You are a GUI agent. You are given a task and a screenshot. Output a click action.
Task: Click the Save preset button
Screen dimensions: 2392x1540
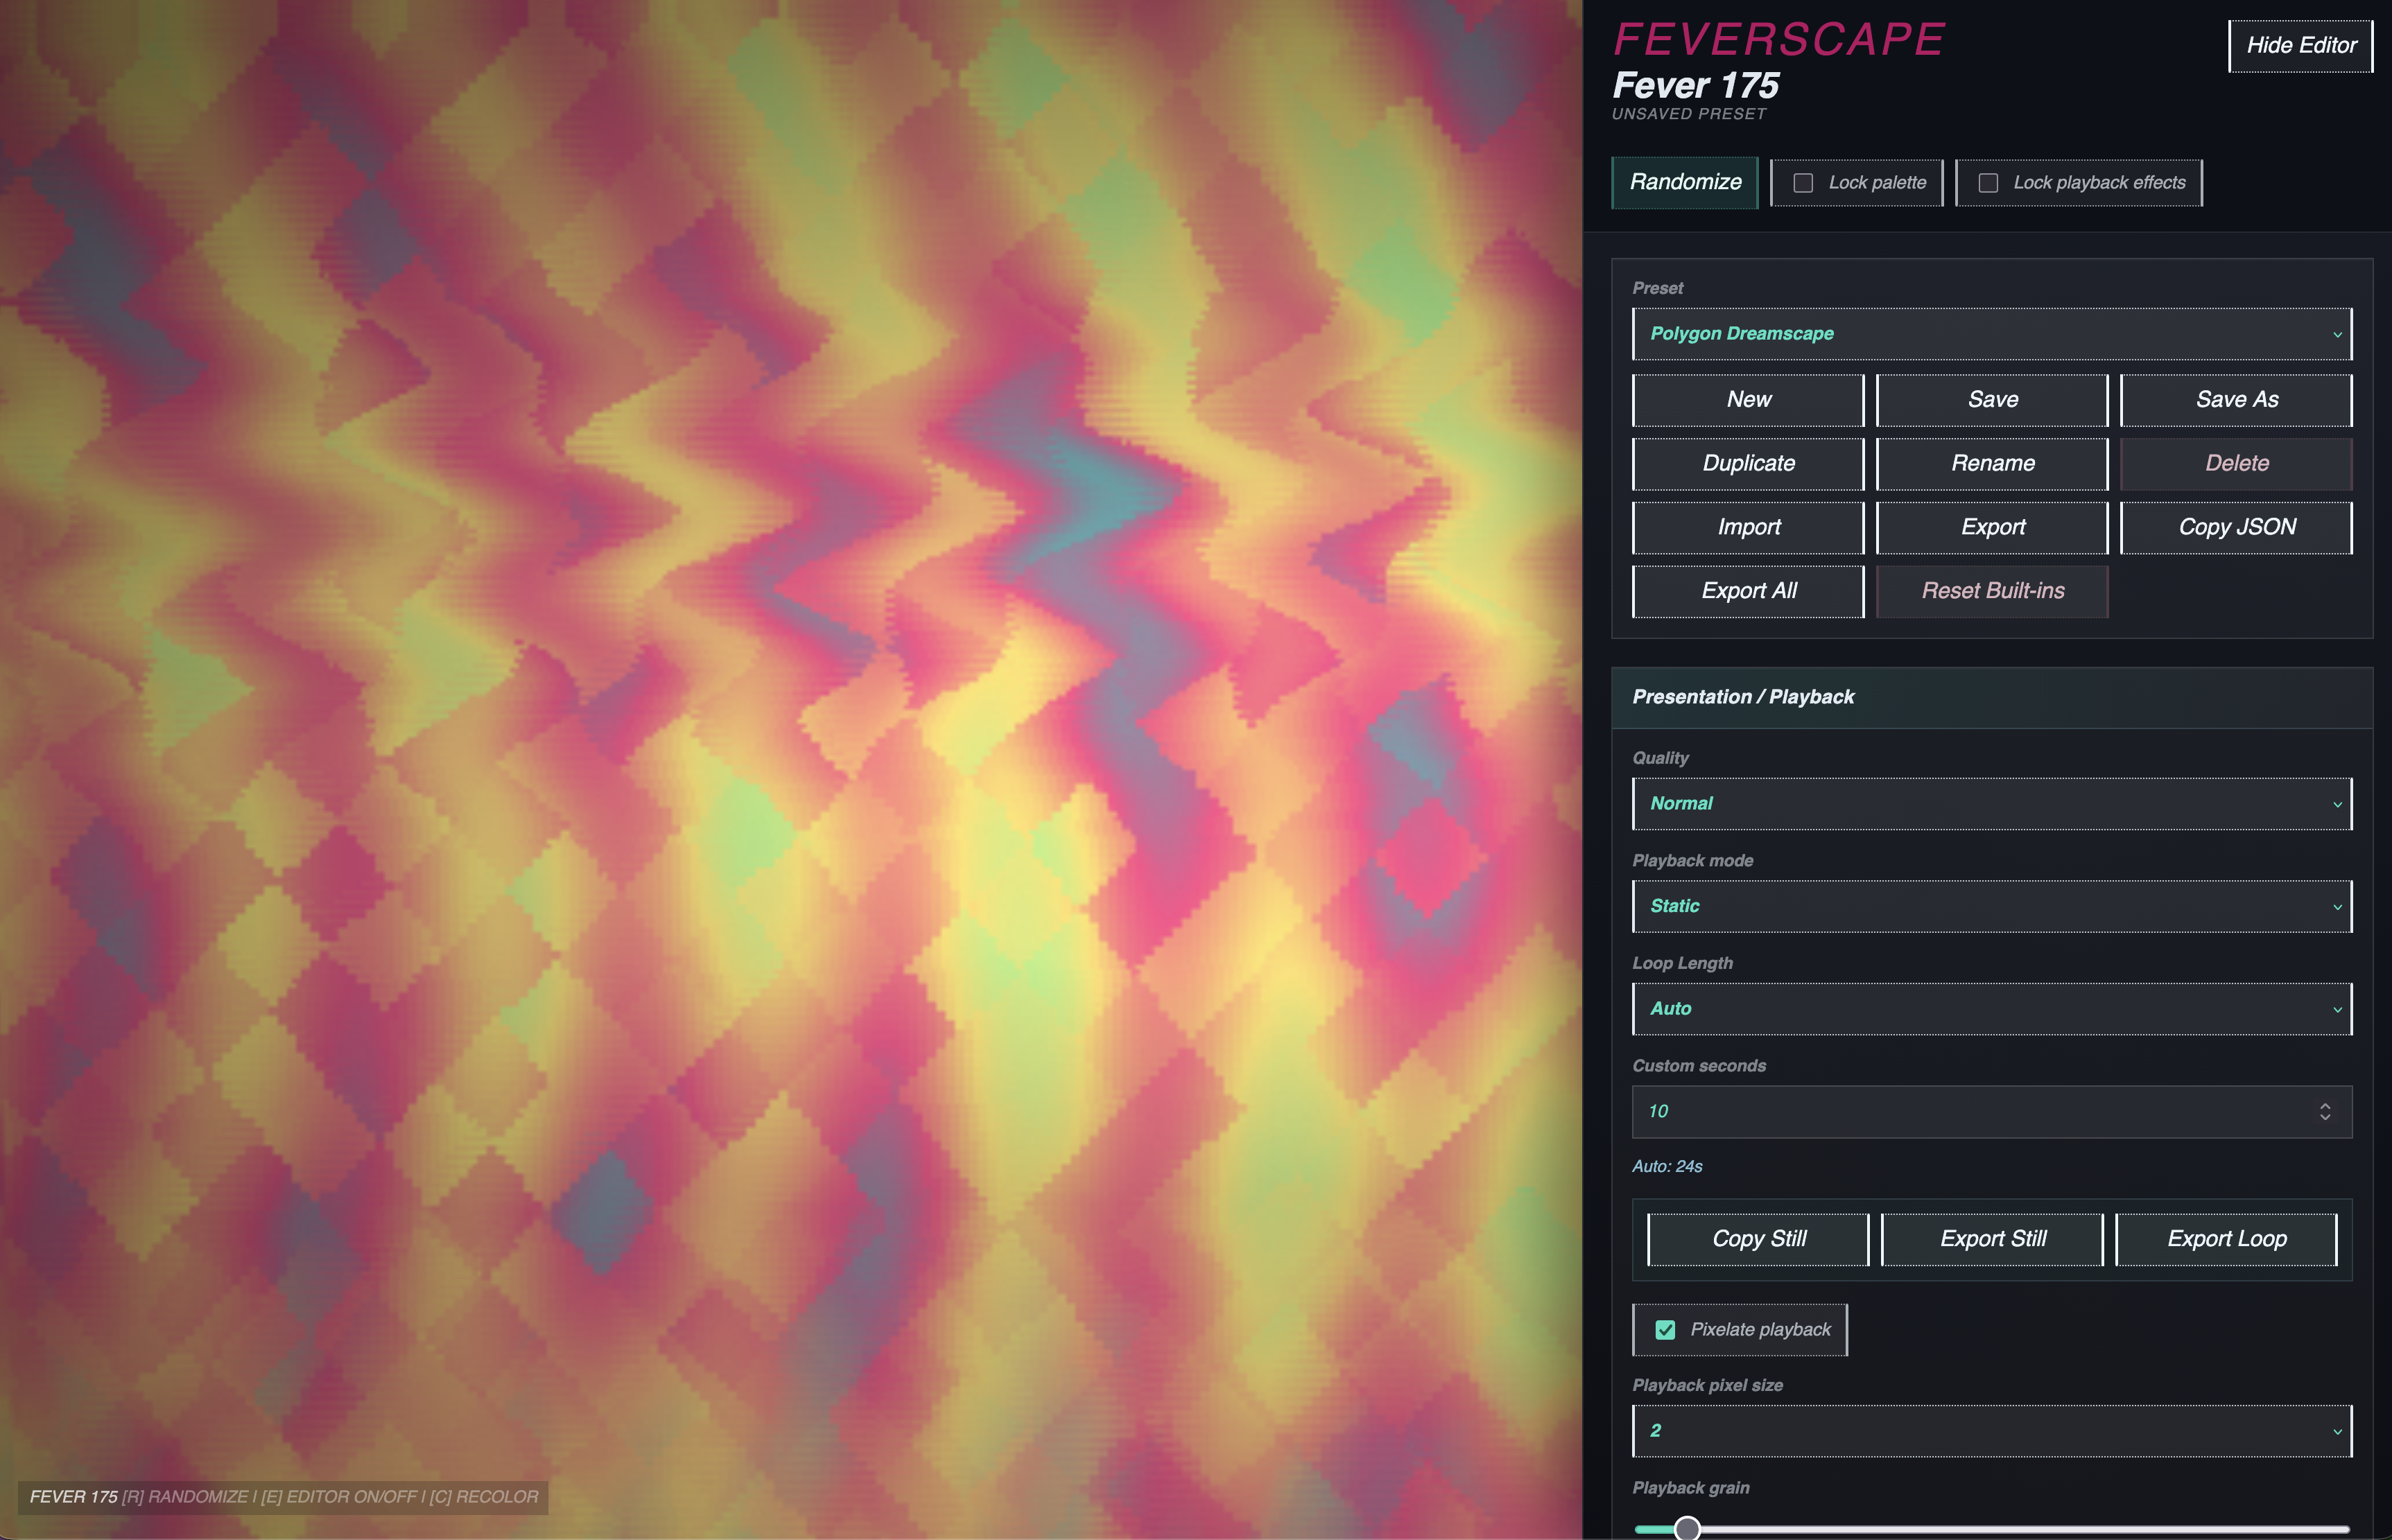coord(1992,400)
